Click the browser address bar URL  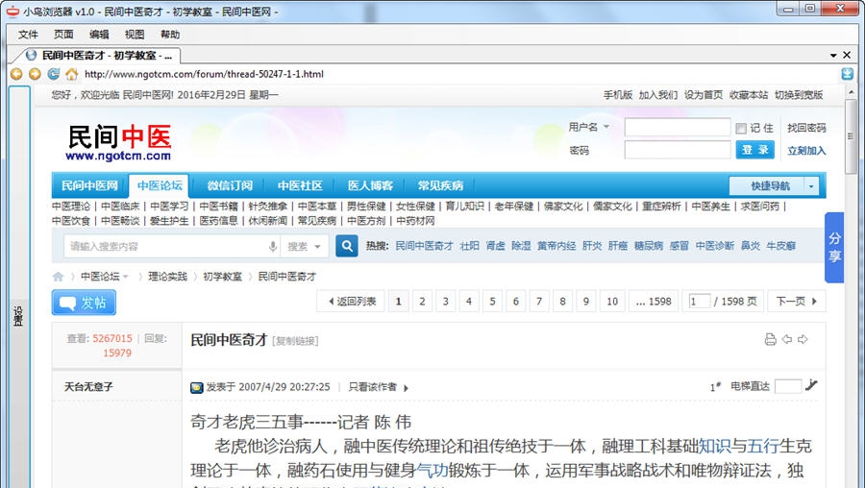click(x=204, y=74)
